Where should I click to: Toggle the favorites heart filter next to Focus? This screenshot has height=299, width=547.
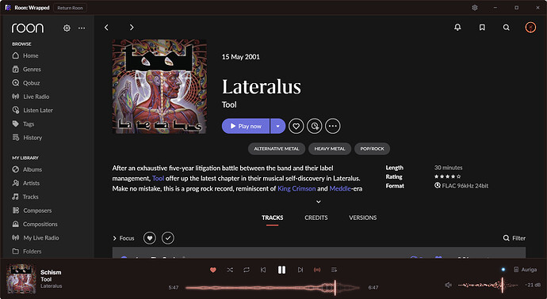[150, 238]
